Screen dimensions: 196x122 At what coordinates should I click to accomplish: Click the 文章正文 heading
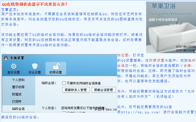click(x=10, y=10)
